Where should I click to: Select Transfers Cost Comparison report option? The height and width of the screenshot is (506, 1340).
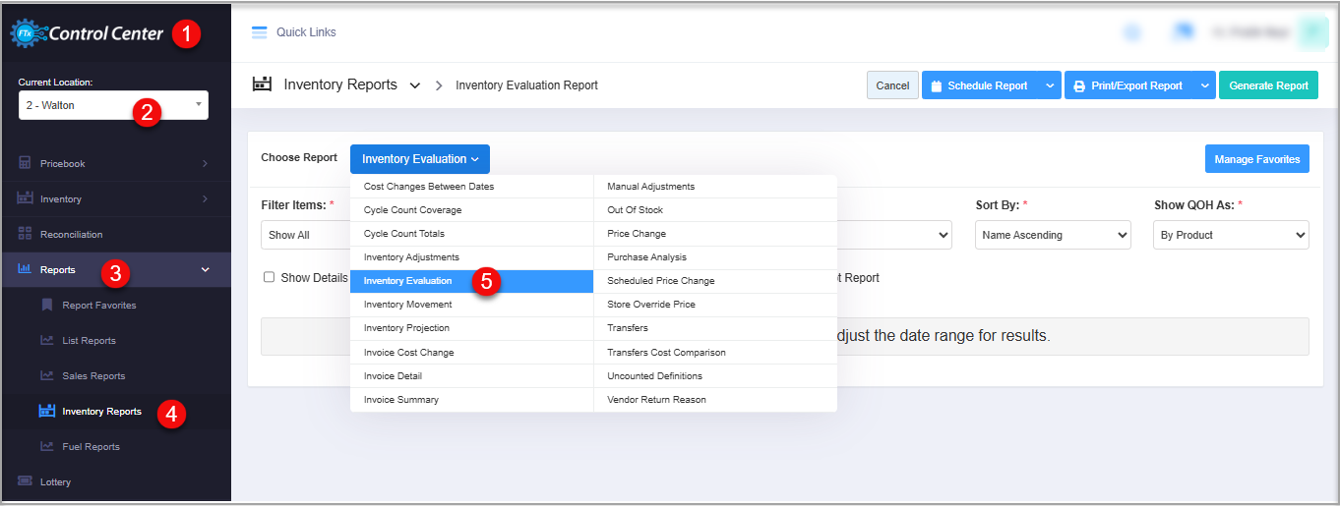(666, 352)
